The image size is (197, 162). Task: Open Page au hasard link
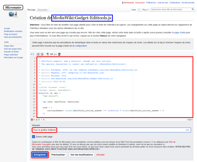click(10, 34)
